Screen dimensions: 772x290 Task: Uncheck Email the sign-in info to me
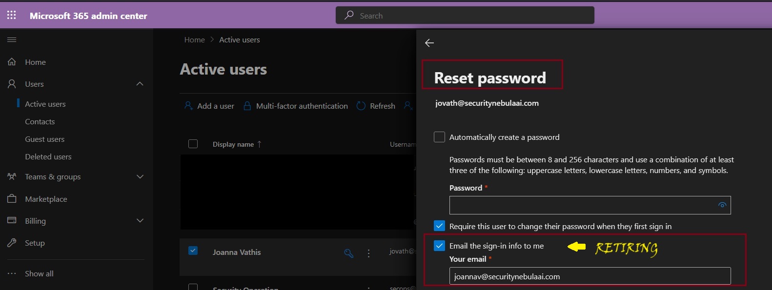coord(439,246)
